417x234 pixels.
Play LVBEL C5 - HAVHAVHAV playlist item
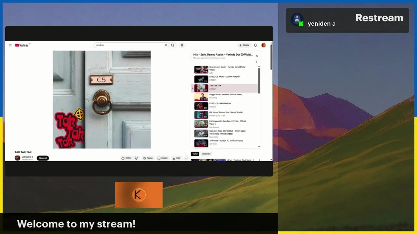click(224, 106)
